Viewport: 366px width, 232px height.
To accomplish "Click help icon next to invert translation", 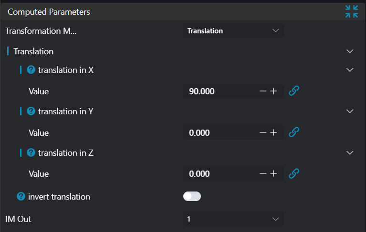I will pyautogui.click(x=21, y=196).
